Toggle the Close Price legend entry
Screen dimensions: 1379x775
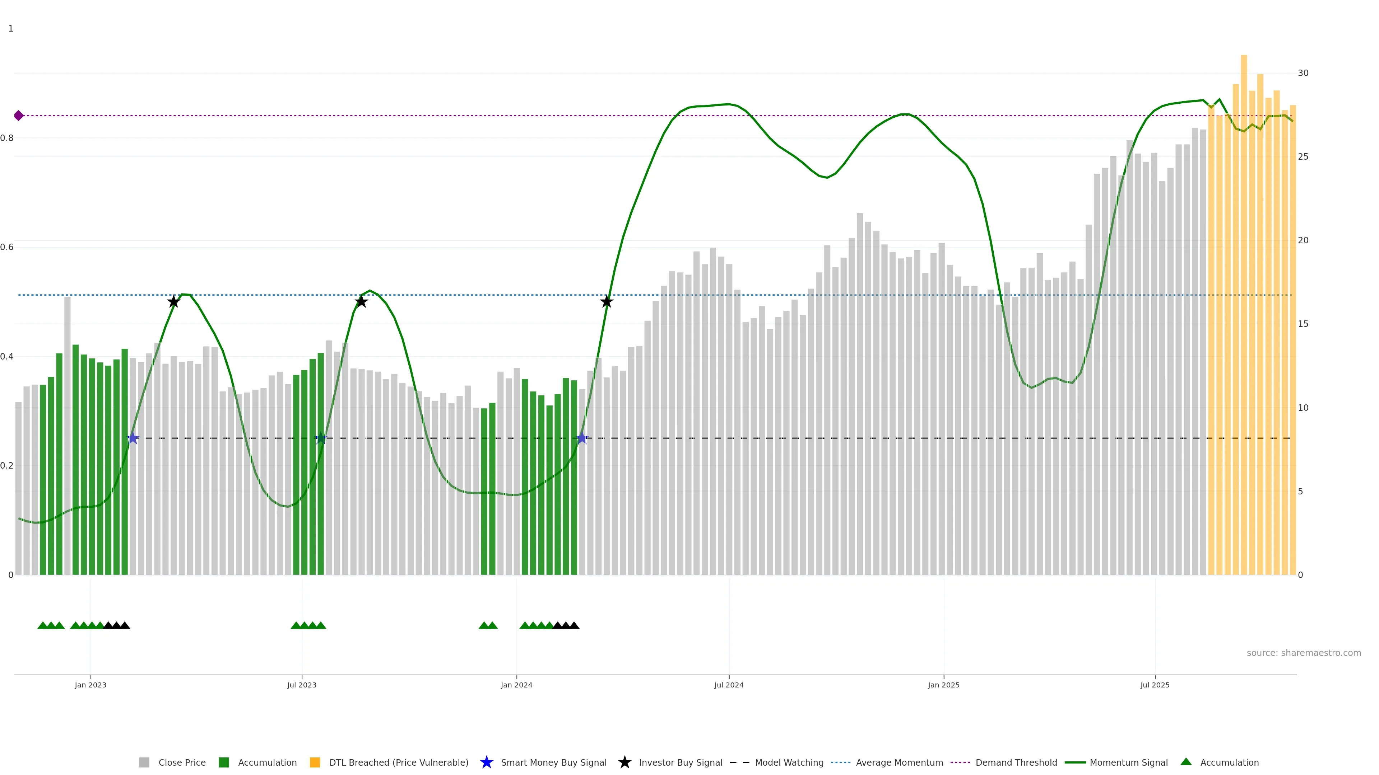point(182,762)
